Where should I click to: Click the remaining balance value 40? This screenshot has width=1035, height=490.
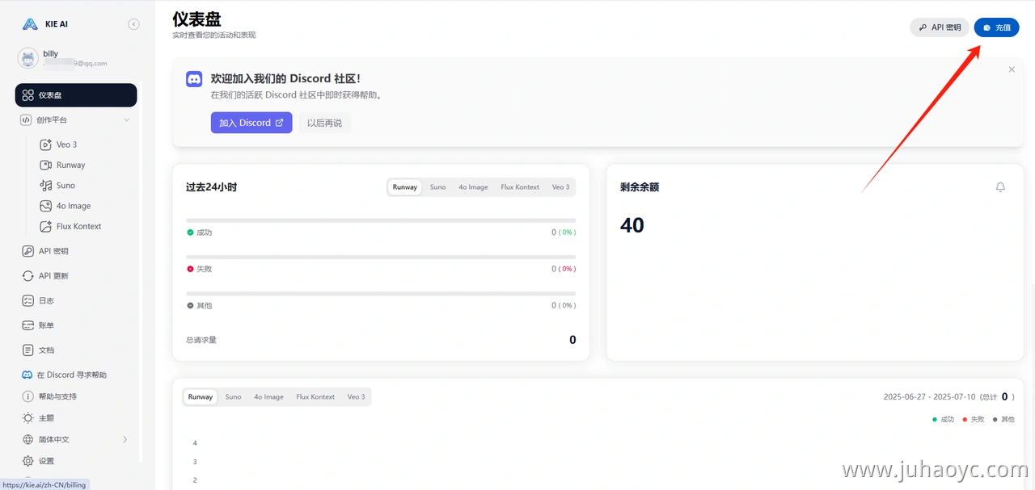point(632,225)
